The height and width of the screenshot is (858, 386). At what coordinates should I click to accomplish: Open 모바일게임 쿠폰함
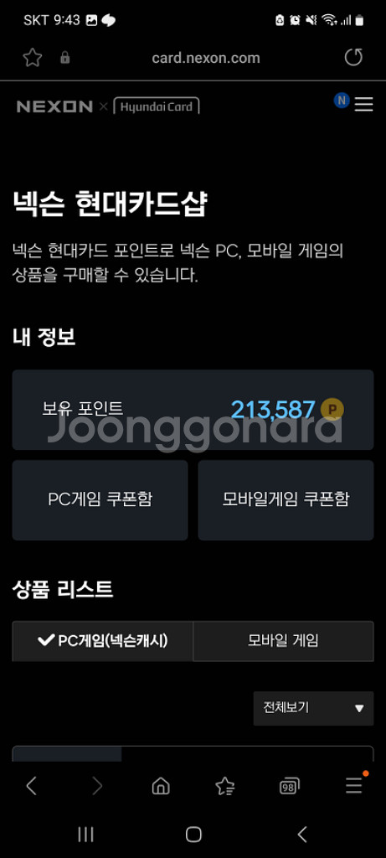[286, 499]
